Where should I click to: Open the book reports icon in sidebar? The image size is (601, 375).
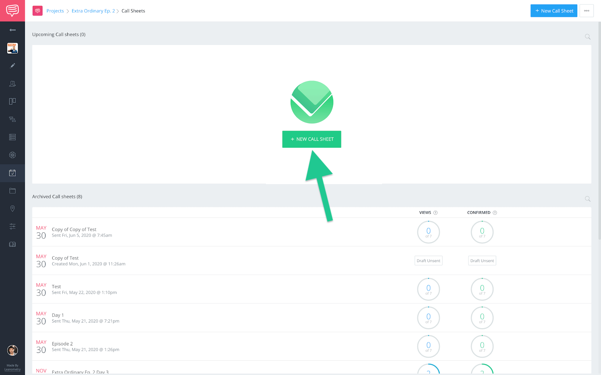pyautogui.click(x=12, y=244)
